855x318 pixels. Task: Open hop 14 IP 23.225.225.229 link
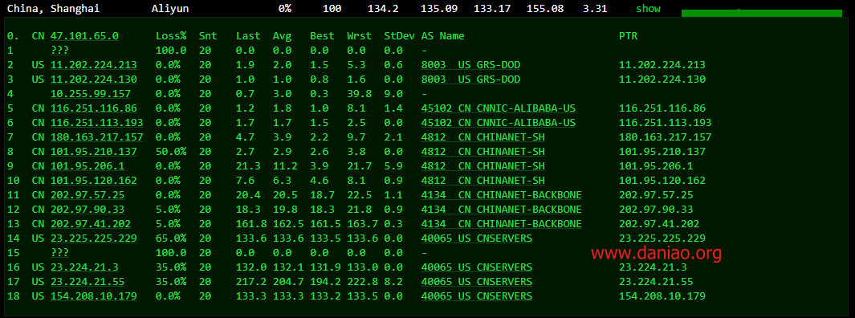(x=94, y=238)
